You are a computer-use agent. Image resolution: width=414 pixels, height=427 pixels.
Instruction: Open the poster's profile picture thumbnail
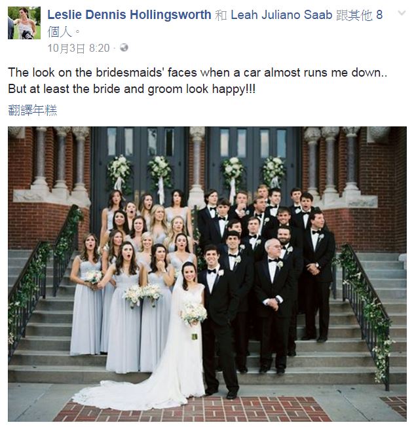tap(24, 23)
